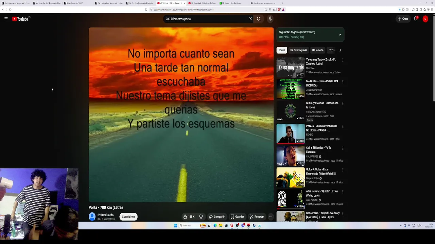Start voice search with the microphone
Screen dimensions: 435x244
pyautogui.click(x=270, y=19)
